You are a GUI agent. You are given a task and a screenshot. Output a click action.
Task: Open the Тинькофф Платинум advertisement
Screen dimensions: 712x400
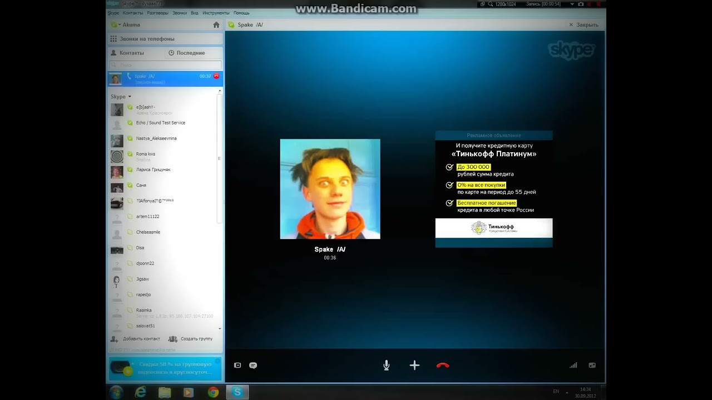point(494,189)
